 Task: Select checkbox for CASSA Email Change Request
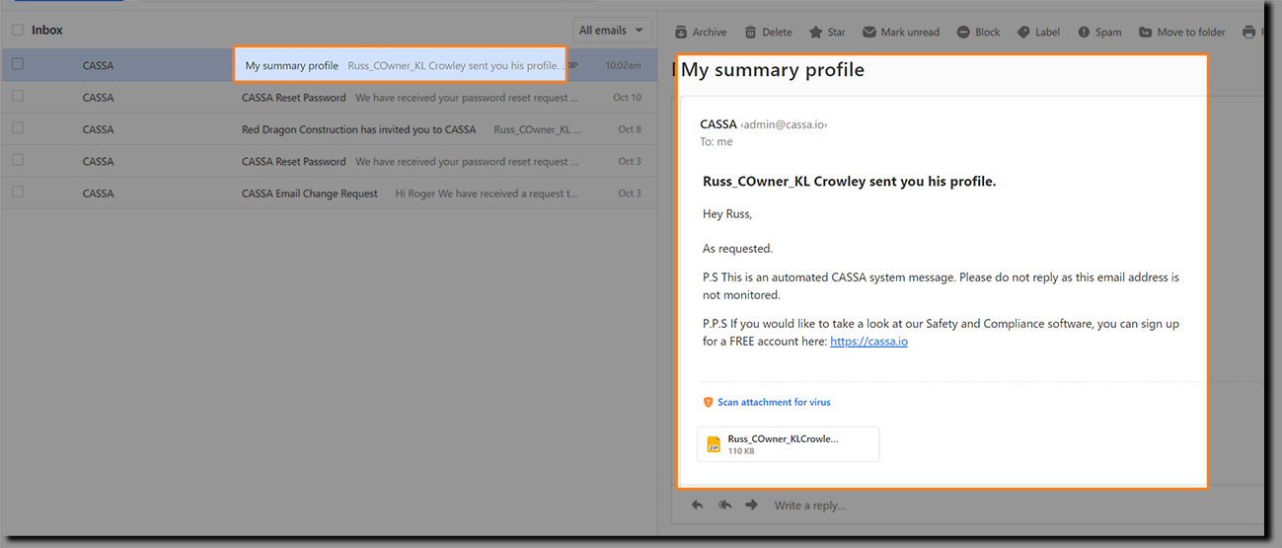click(18, 193)
